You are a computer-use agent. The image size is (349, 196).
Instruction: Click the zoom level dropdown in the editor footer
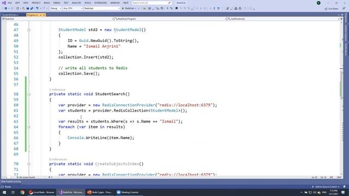point(7,177)
